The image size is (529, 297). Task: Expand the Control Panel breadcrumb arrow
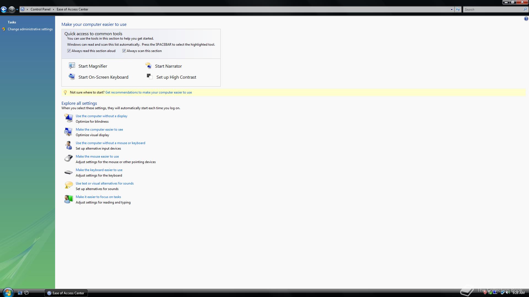53,9
